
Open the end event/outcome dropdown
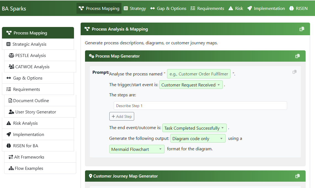[194, 128]
